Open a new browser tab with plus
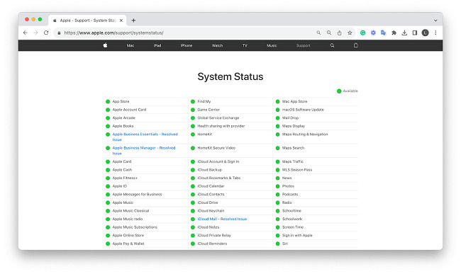This screenshot has width=461, height=274. tap(133, 21)
